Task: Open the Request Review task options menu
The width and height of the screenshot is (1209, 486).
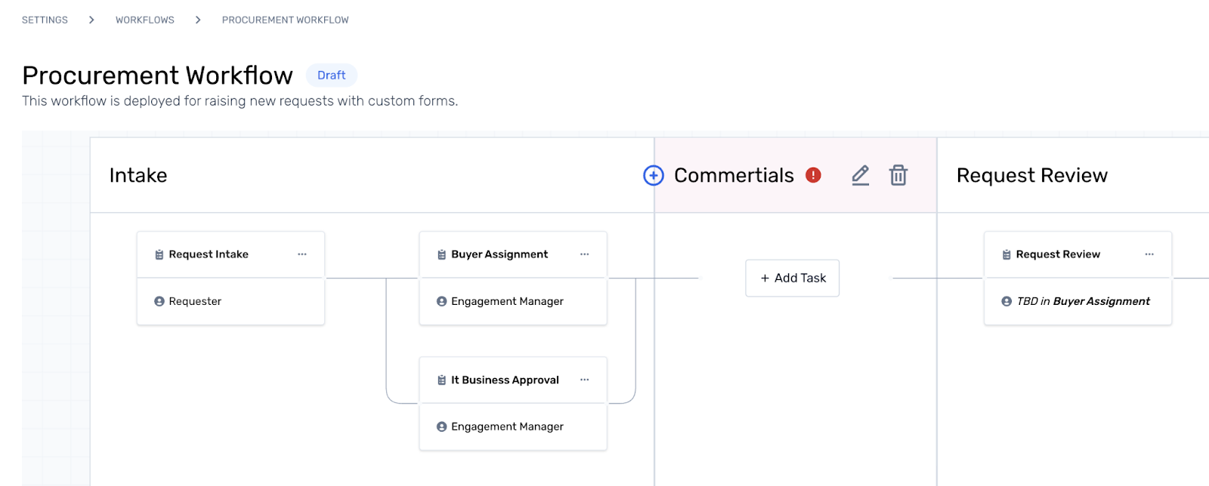Action: (1149, 254)
